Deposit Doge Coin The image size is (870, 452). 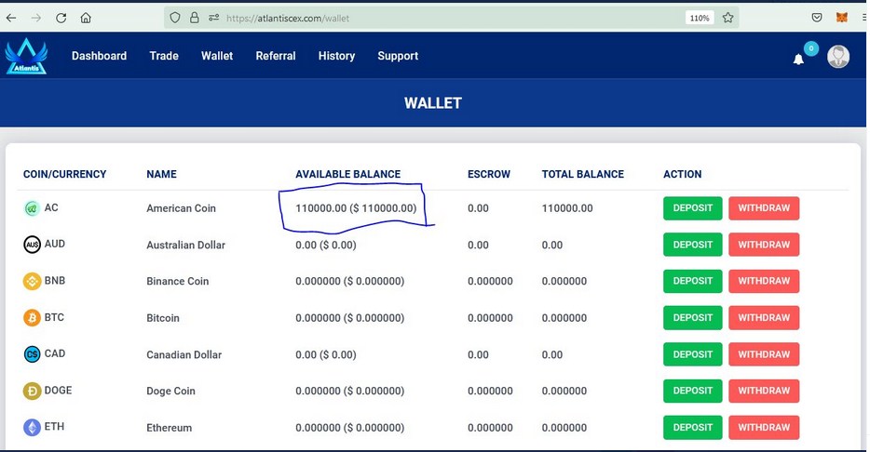click(x=692, y=391)
